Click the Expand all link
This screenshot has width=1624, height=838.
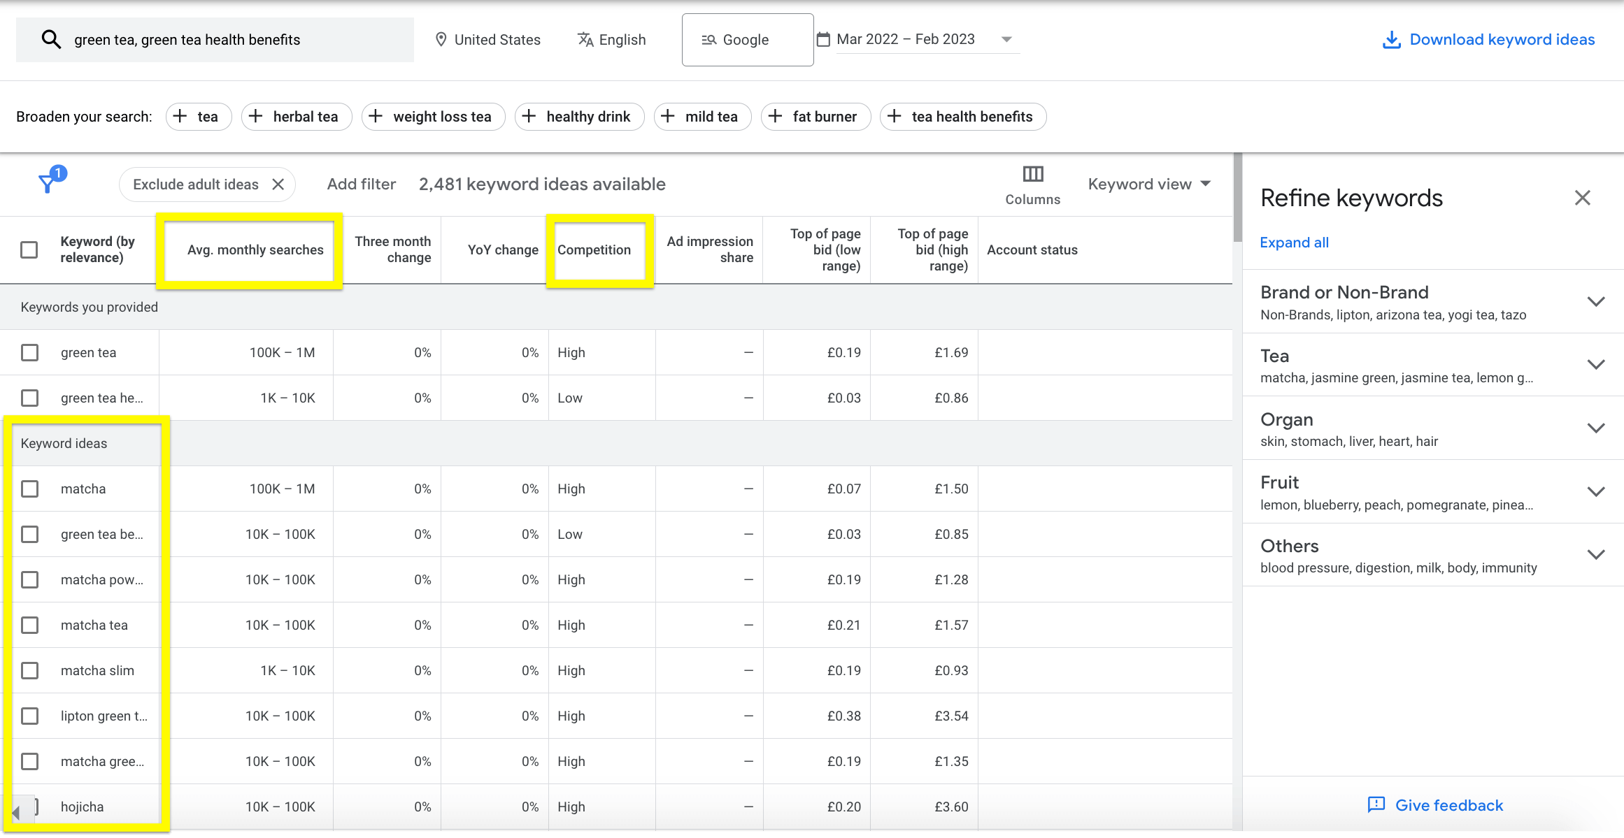click(1294, 243)
